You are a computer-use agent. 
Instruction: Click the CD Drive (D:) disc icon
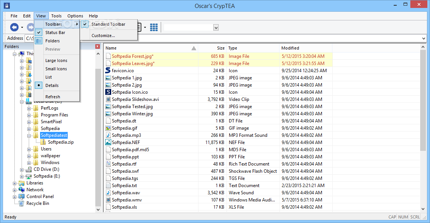[28, 169]
